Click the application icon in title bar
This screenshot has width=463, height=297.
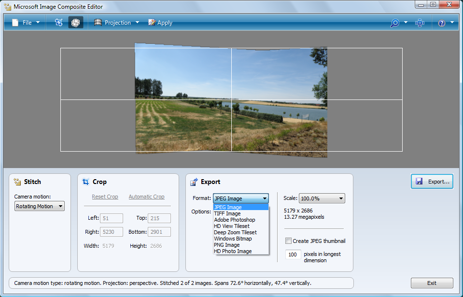pos(8,6)
